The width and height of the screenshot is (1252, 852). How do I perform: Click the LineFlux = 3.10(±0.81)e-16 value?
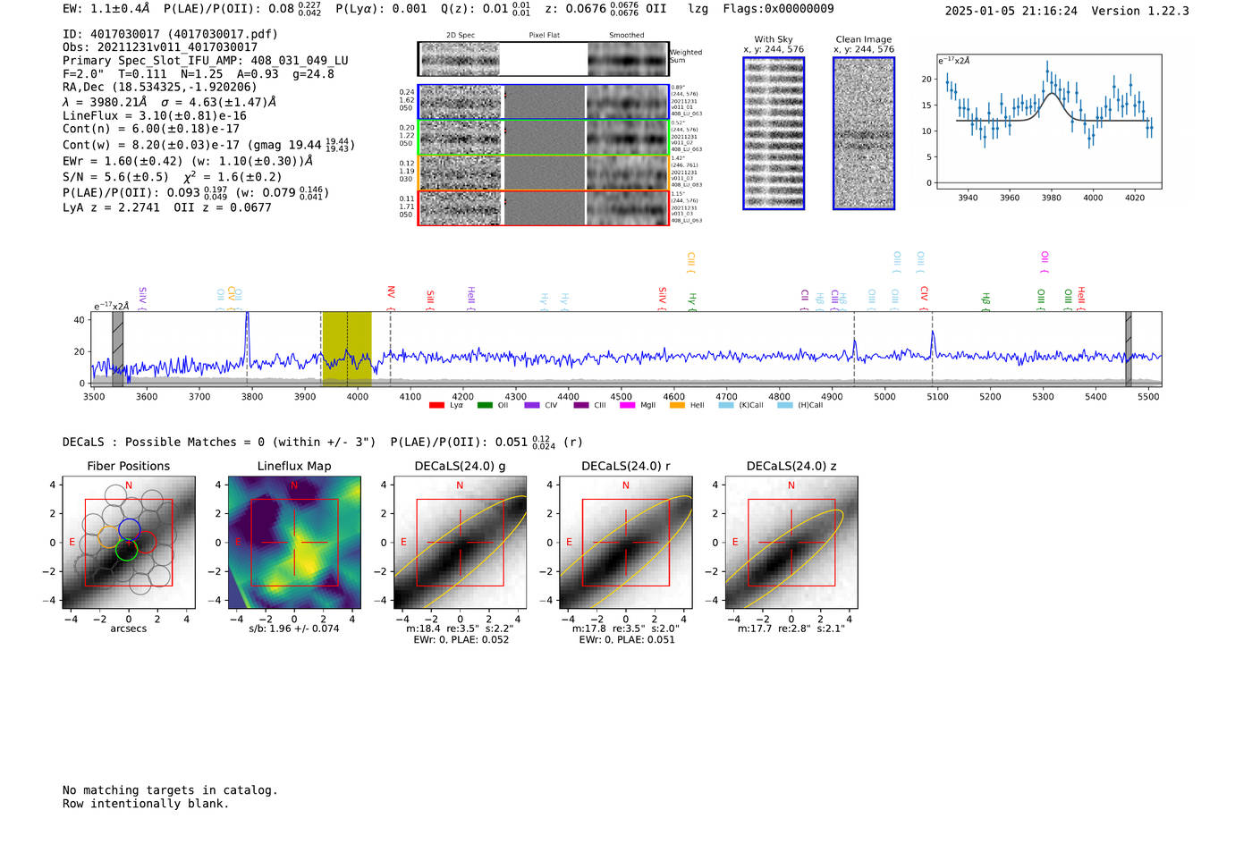pos(155,115)
